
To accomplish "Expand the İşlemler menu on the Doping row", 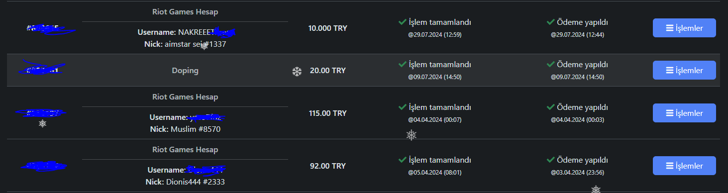I will [684, 70].
